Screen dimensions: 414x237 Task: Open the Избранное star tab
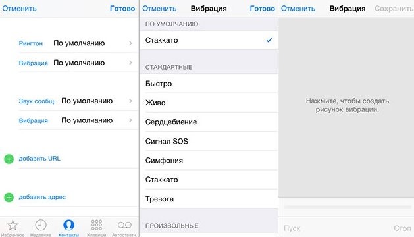click(x=13, y=228)
